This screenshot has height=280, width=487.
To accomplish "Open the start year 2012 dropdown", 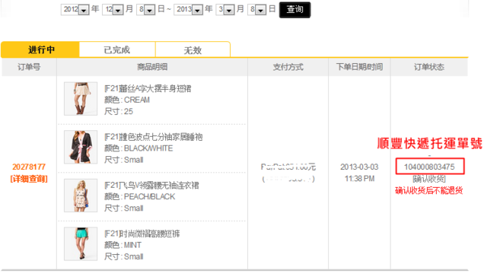I will coord(75,9).
